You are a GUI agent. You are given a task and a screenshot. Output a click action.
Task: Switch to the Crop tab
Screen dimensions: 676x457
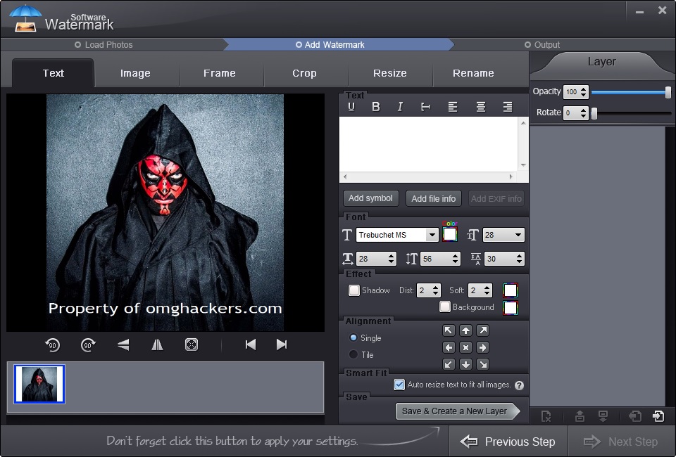click(304, 73)
